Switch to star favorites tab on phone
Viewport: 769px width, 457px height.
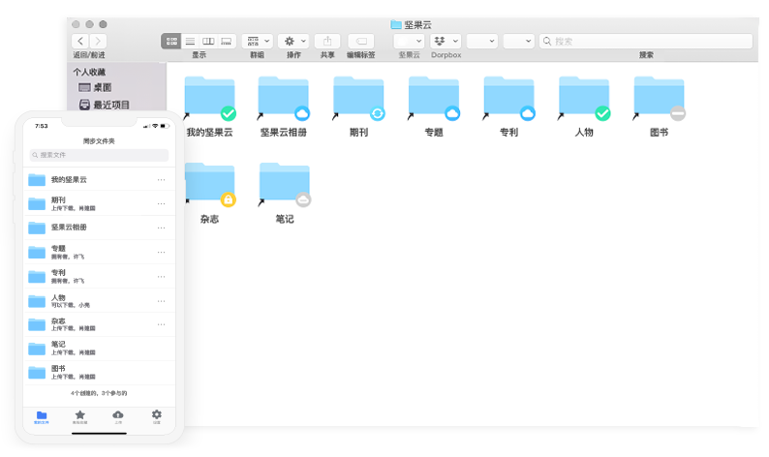click(80, 417)
